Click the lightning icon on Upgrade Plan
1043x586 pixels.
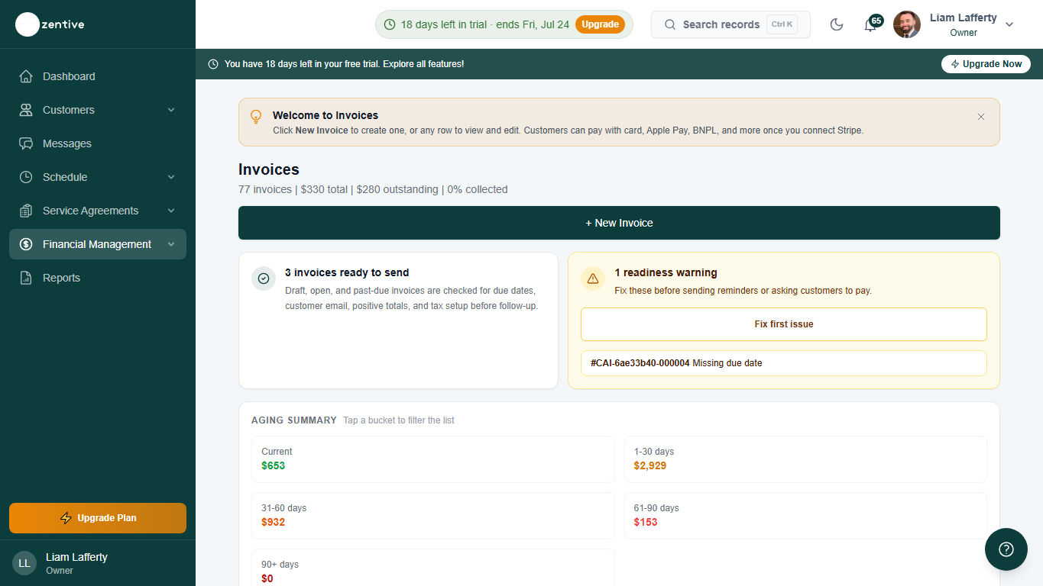pyautogui.click(x=66, y=518)
